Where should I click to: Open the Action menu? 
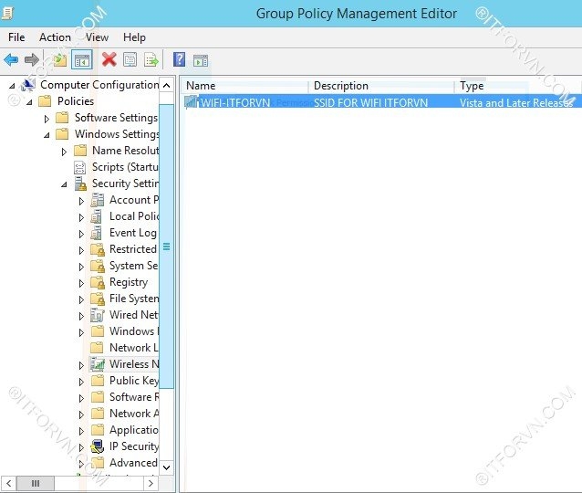pos(55,37)
